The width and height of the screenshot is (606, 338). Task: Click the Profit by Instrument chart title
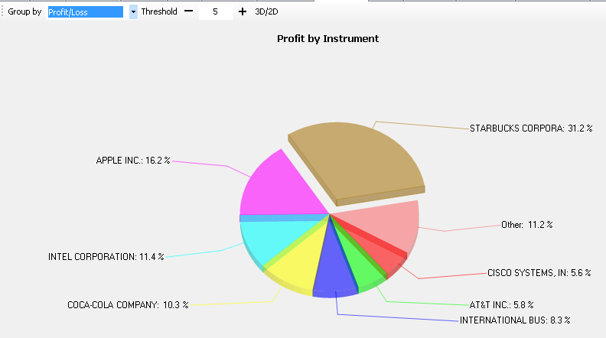pos(327,38)
